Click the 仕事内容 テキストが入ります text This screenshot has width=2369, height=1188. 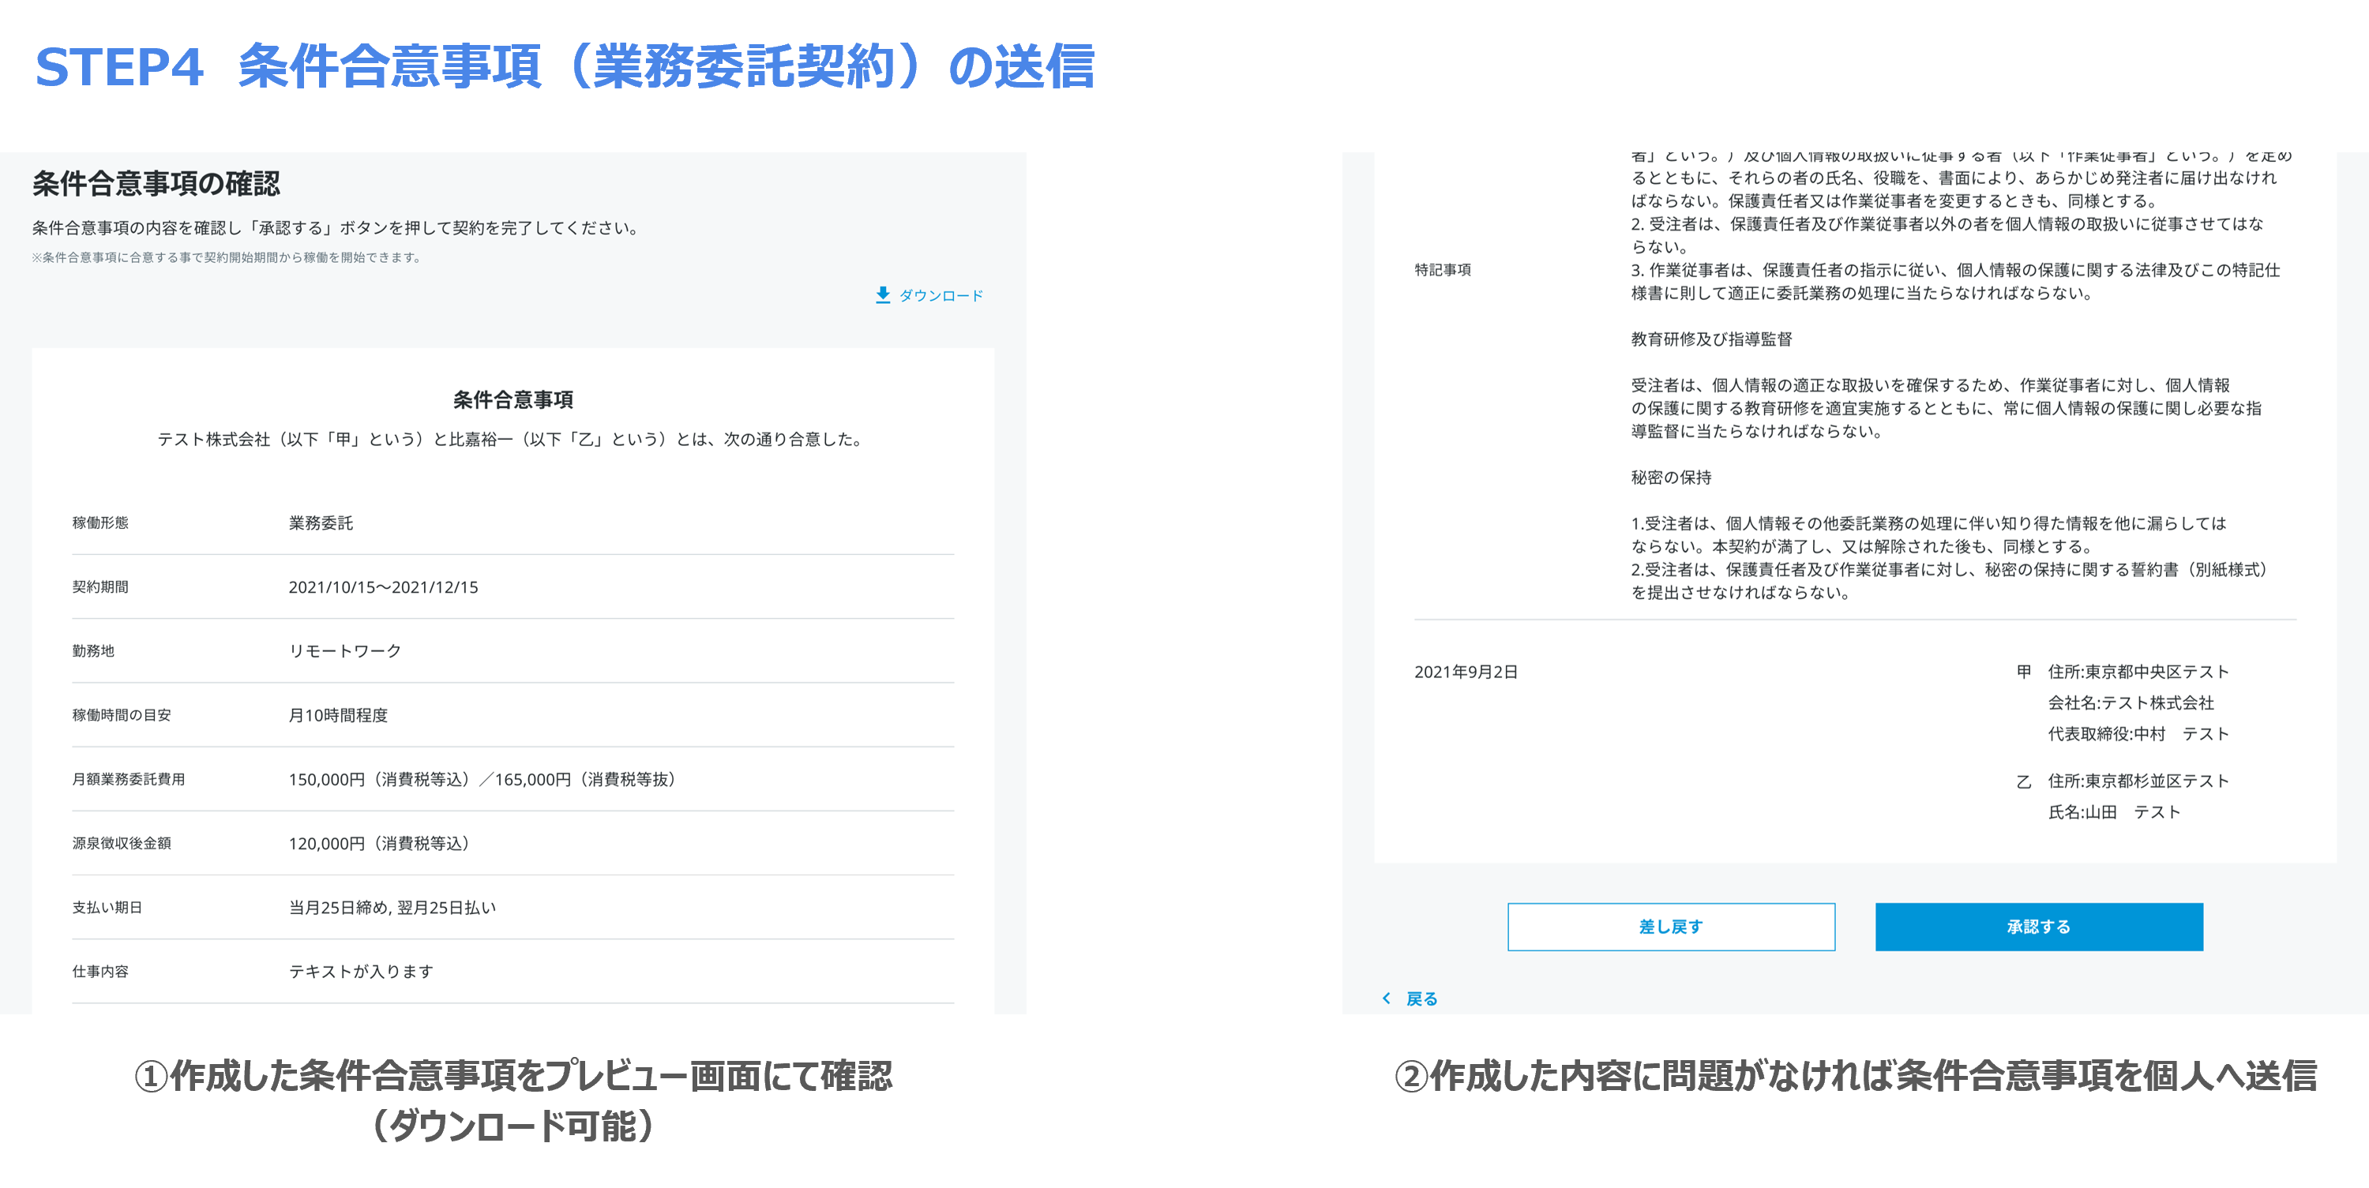(361, 972)
